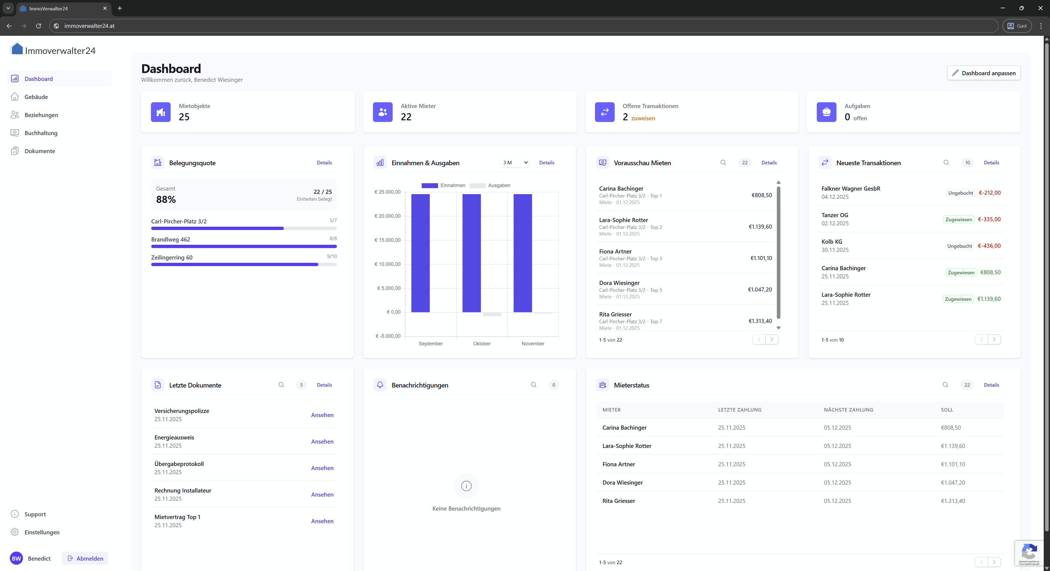Click the search icon in the Mieterstatus panel
The image size is (1050, 571).
pos(945,385)
